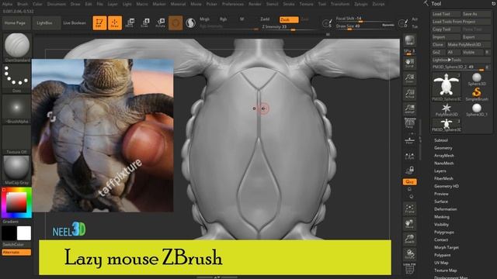This screenshot has height=279, width=497.
Task: Toggle Live Boolean
Action: [75, 23]
